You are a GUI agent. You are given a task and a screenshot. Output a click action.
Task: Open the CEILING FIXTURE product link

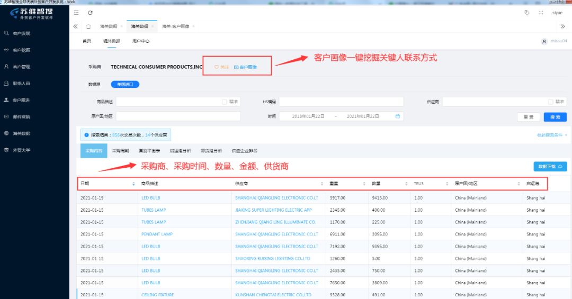pos(158,295)
